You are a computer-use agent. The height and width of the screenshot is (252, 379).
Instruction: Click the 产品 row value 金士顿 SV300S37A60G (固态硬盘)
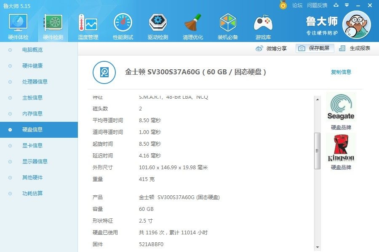(x=179, y=197)
